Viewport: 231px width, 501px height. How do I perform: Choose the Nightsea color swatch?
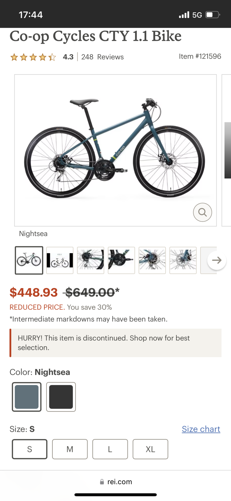pyautogui.click(x=26, y=397)
